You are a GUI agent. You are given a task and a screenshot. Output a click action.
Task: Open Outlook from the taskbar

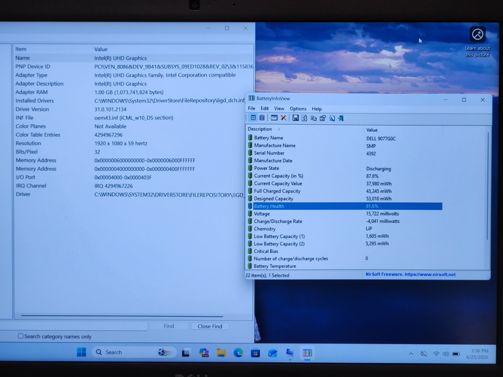tap(273, 353)
